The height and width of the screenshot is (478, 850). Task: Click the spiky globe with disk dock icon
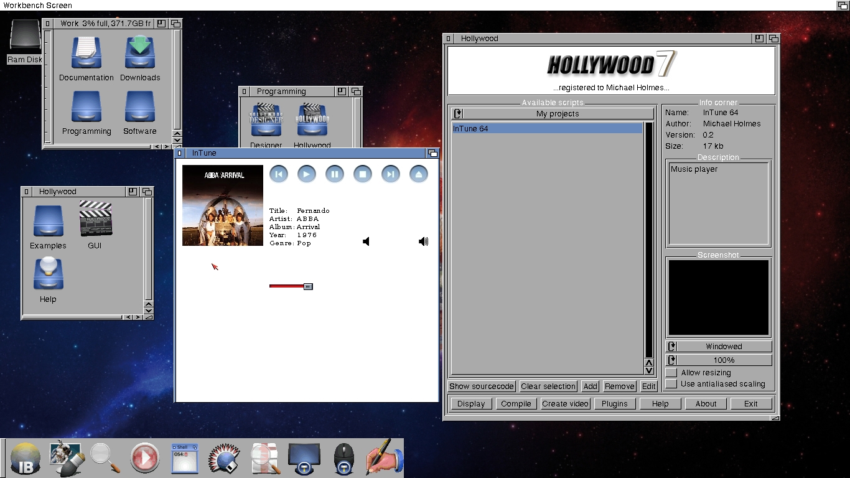[224, 459]
